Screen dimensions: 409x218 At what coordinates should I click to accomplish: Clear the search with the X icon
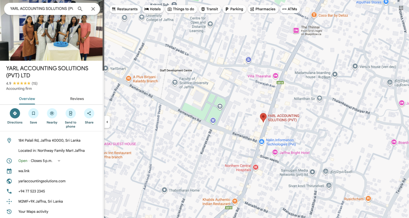[x=93, y=9]
